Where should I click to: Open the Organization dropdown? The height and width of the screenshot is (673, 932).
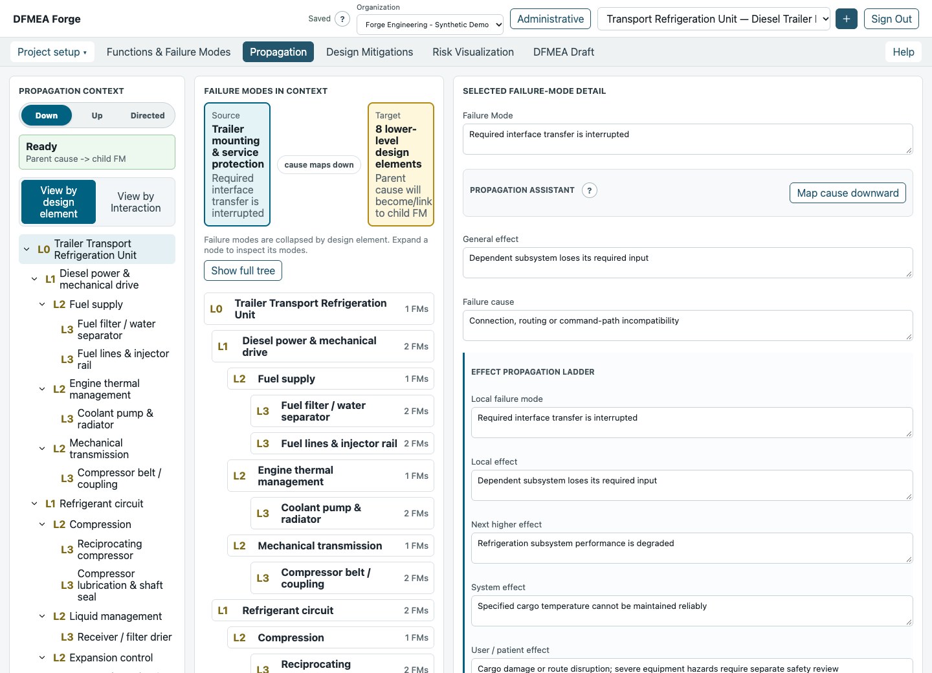pos(430,25)
